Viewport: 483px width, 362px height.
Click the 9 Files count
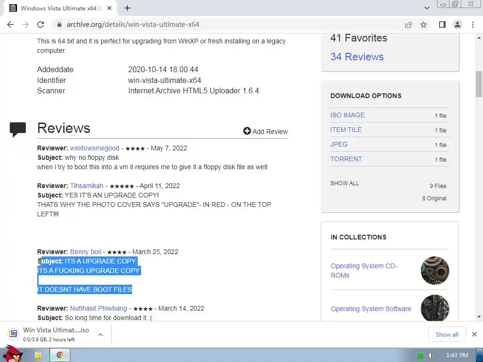[438, 186]
